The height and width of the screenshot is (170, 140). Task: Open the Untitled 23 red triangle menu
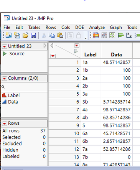click(5, 46)
